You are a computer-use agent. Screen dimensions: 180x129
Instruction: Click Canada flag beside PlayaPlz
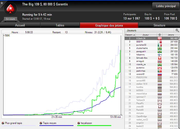(160, 103)
